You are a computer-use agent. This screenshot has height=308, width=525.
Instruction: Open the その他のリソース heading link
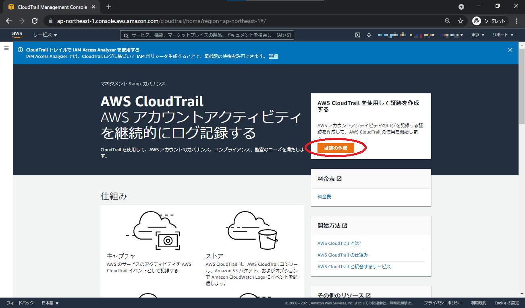click(344, 295)
